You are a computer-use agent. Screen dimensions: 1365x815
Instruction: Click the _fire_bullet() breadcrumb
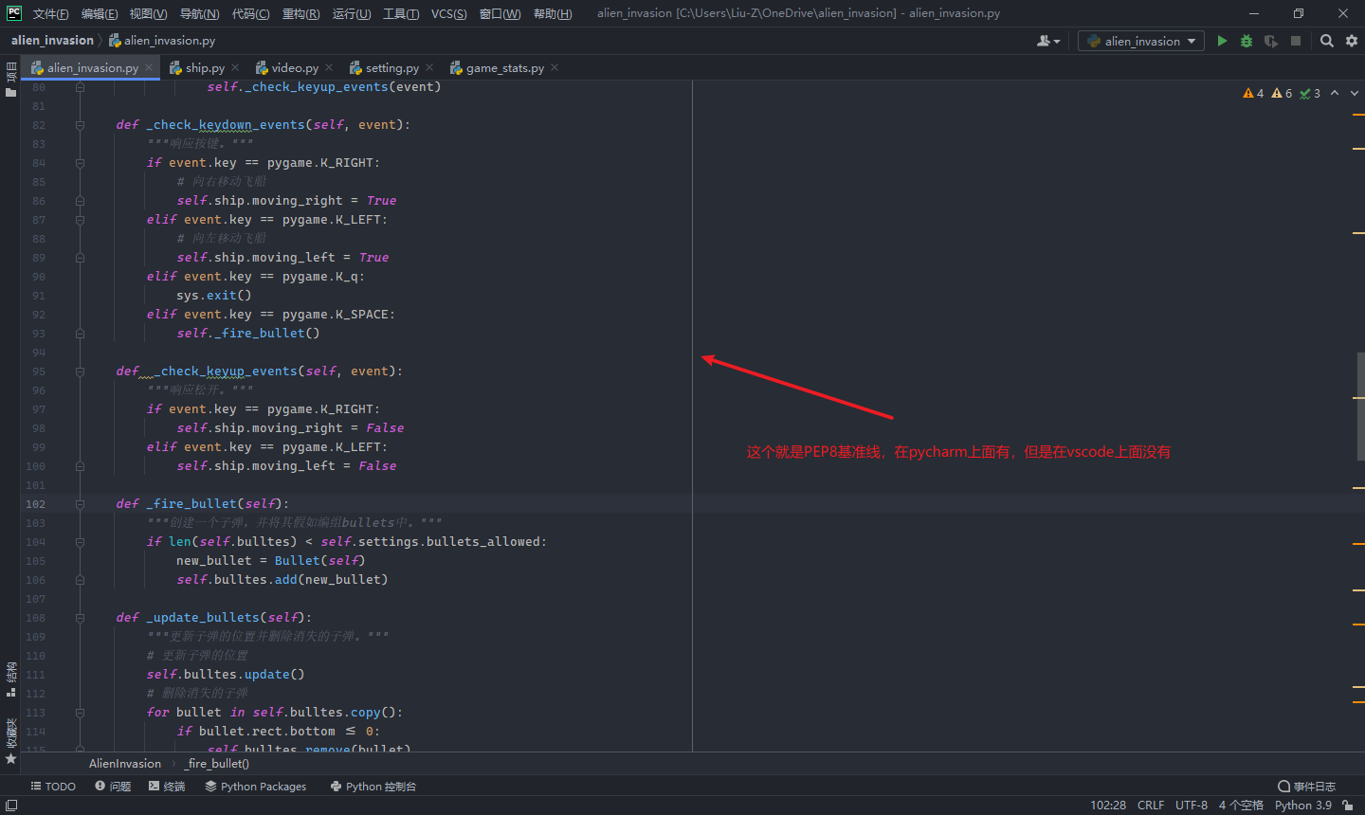pos(217,764)
